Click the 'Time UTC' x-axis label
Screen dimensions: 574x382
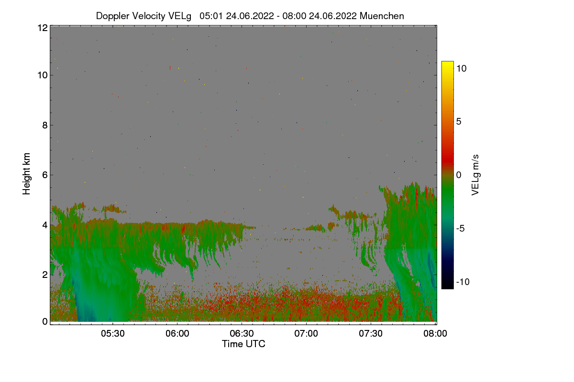point(243,344)
